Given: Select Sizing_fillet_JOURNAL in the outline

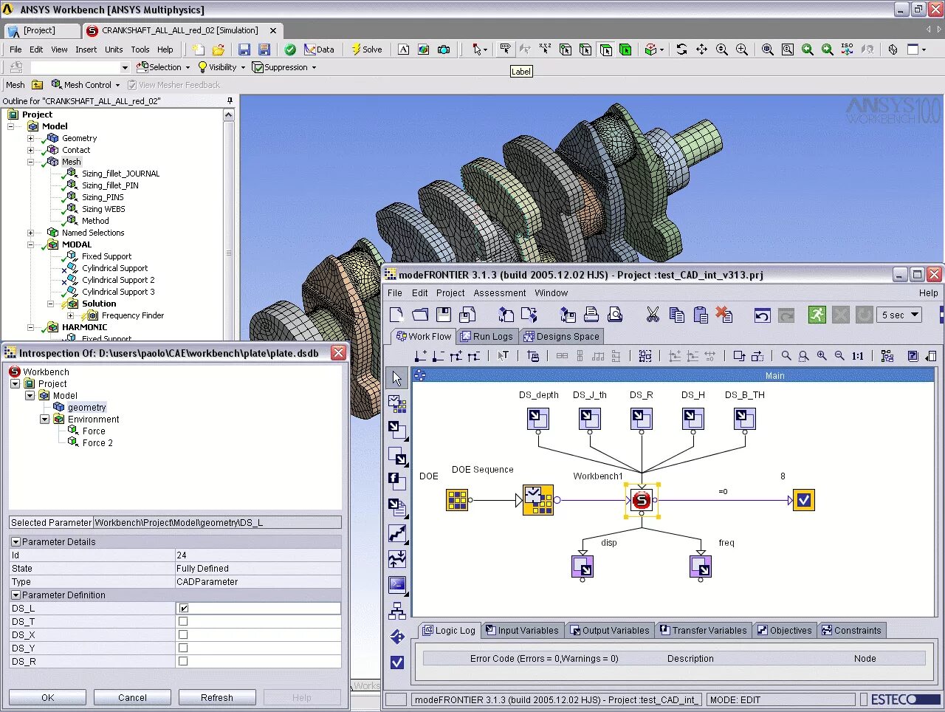Looking at the screenshot, I should click(x=120, y=174).
